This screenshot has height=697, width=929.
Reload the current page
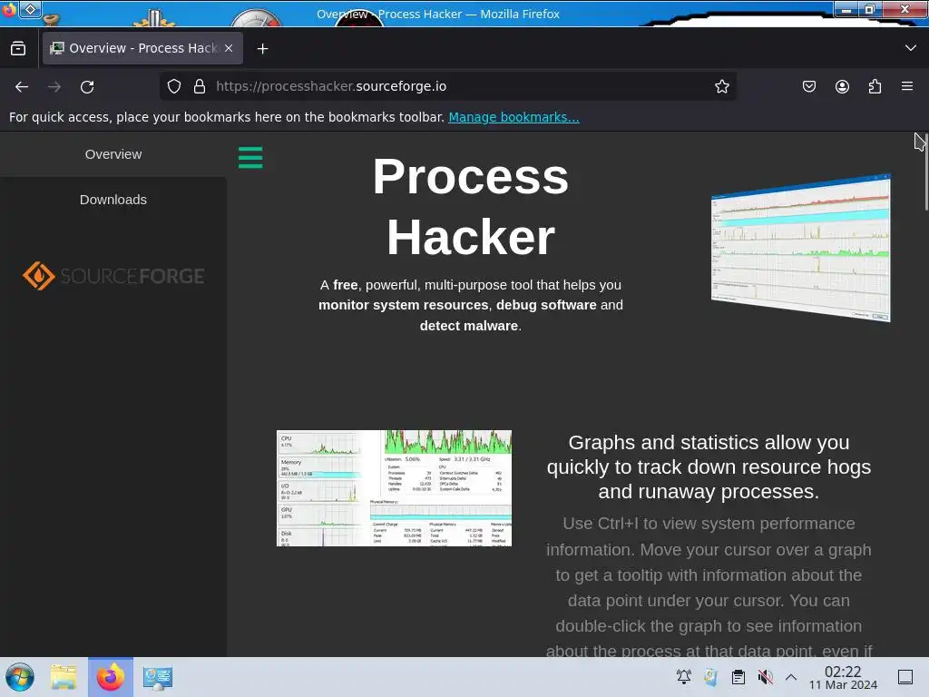coord(87,86)
